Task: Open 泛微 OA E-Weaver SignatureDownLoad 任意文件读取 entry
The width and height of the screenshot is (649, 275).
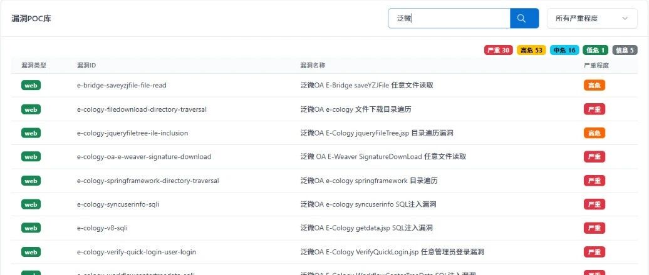Action: tap(383, 157)
